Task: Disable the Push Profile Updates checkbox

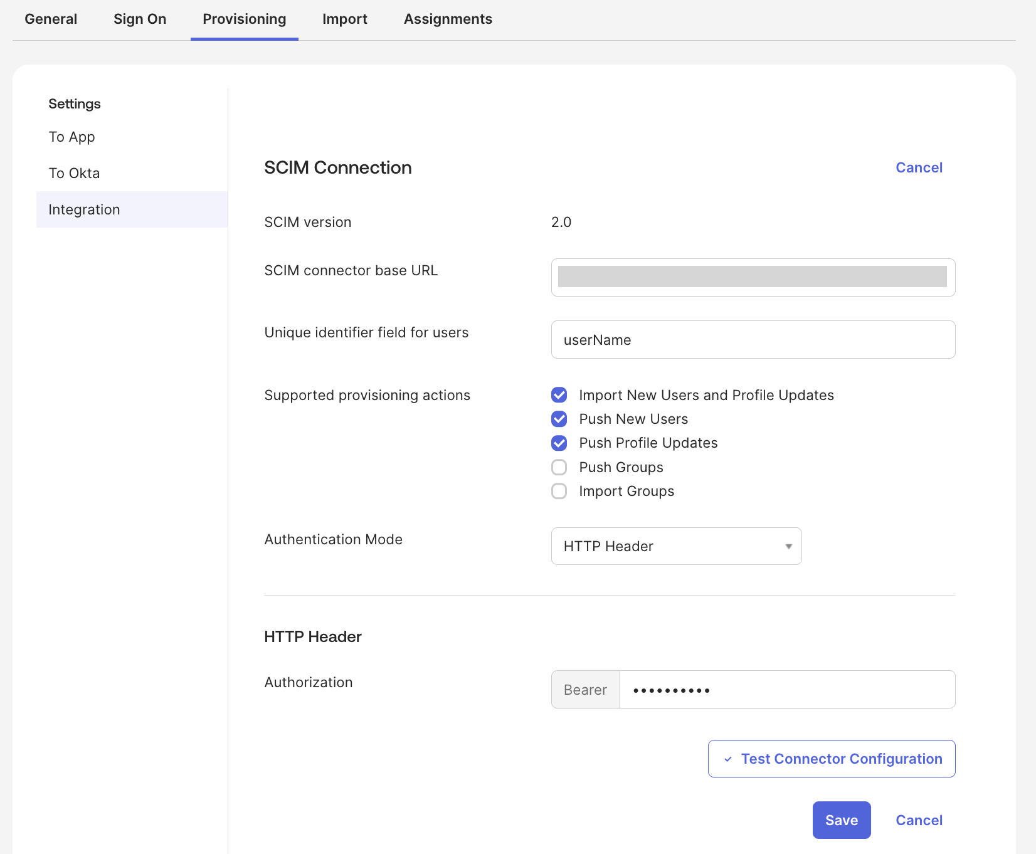Action: (559, 443)
